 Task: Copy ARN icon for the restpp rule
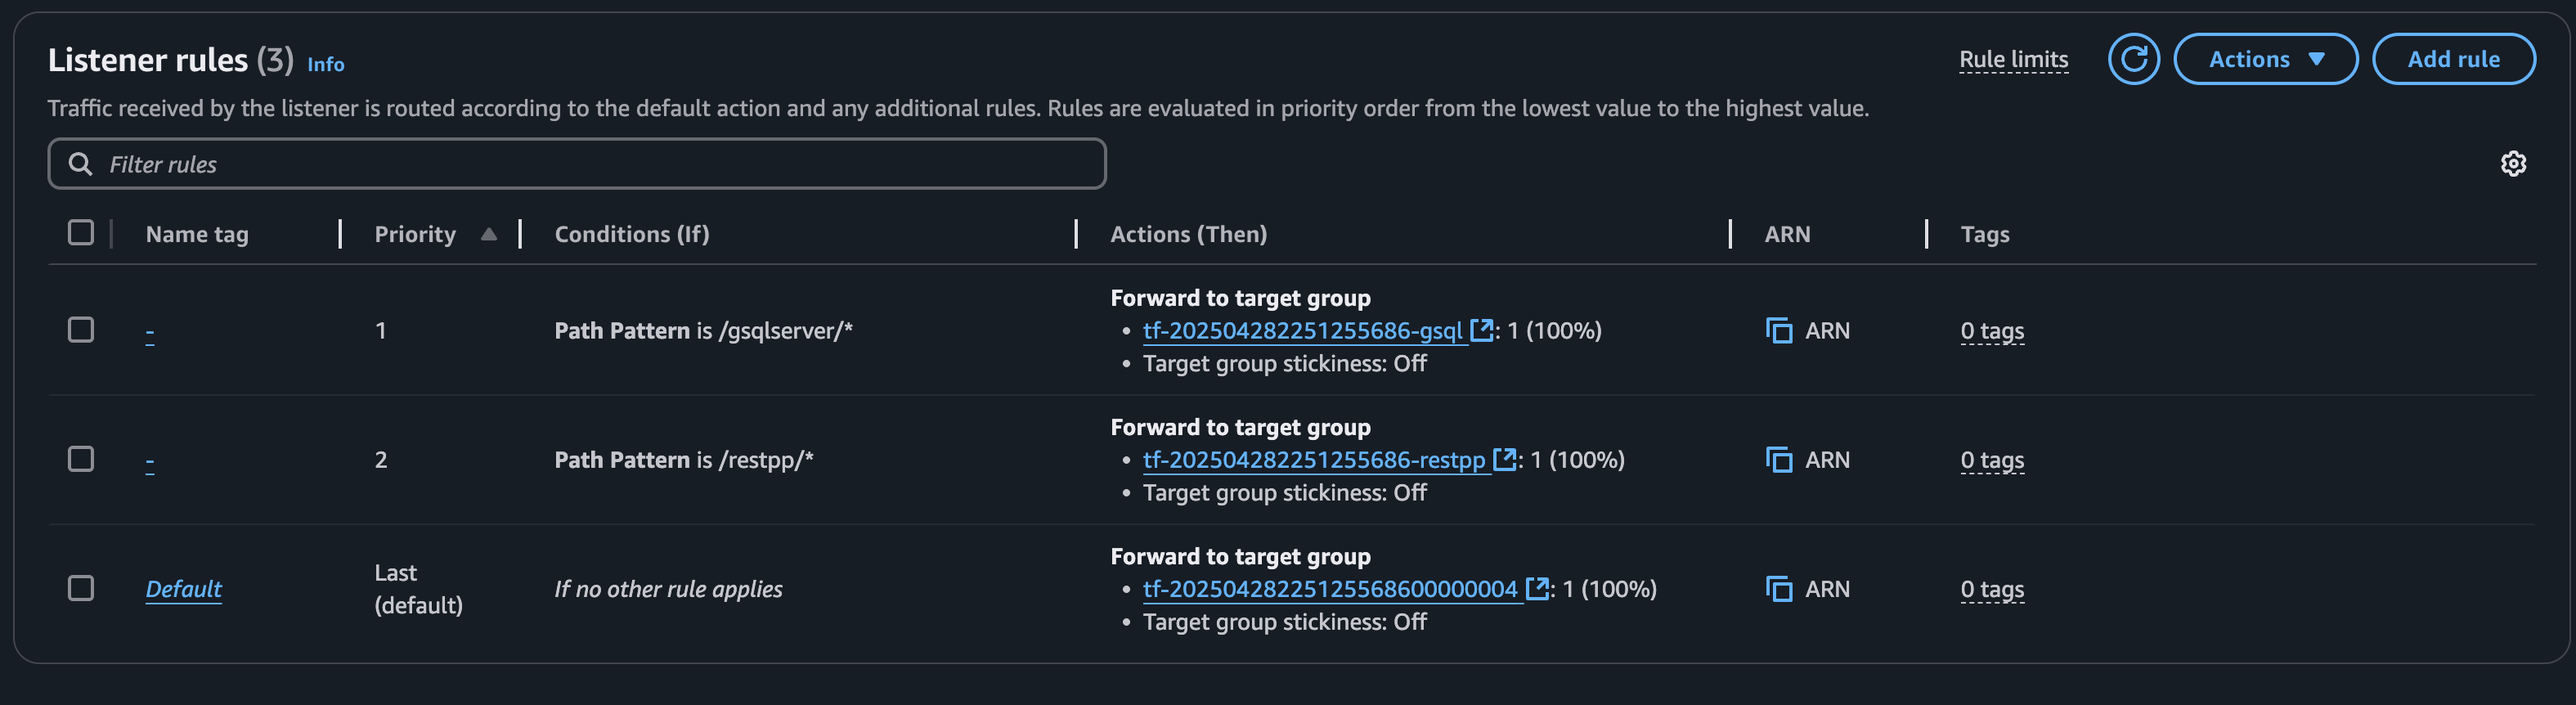[1778, 460]
